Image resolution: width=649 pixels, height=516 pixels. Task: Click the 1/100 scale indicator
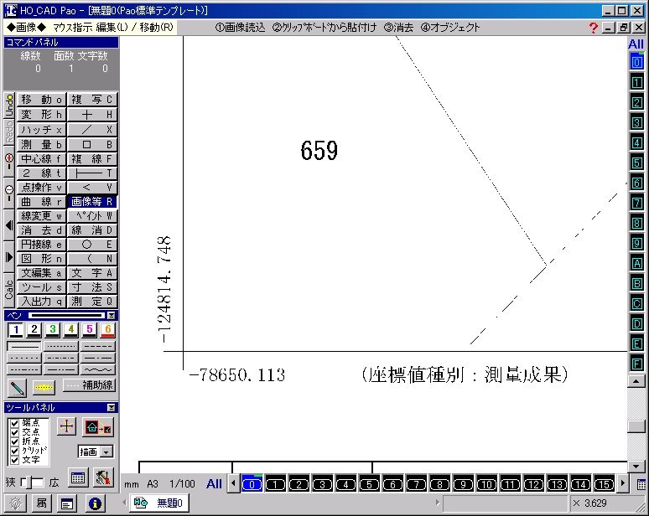pos(182,484)
